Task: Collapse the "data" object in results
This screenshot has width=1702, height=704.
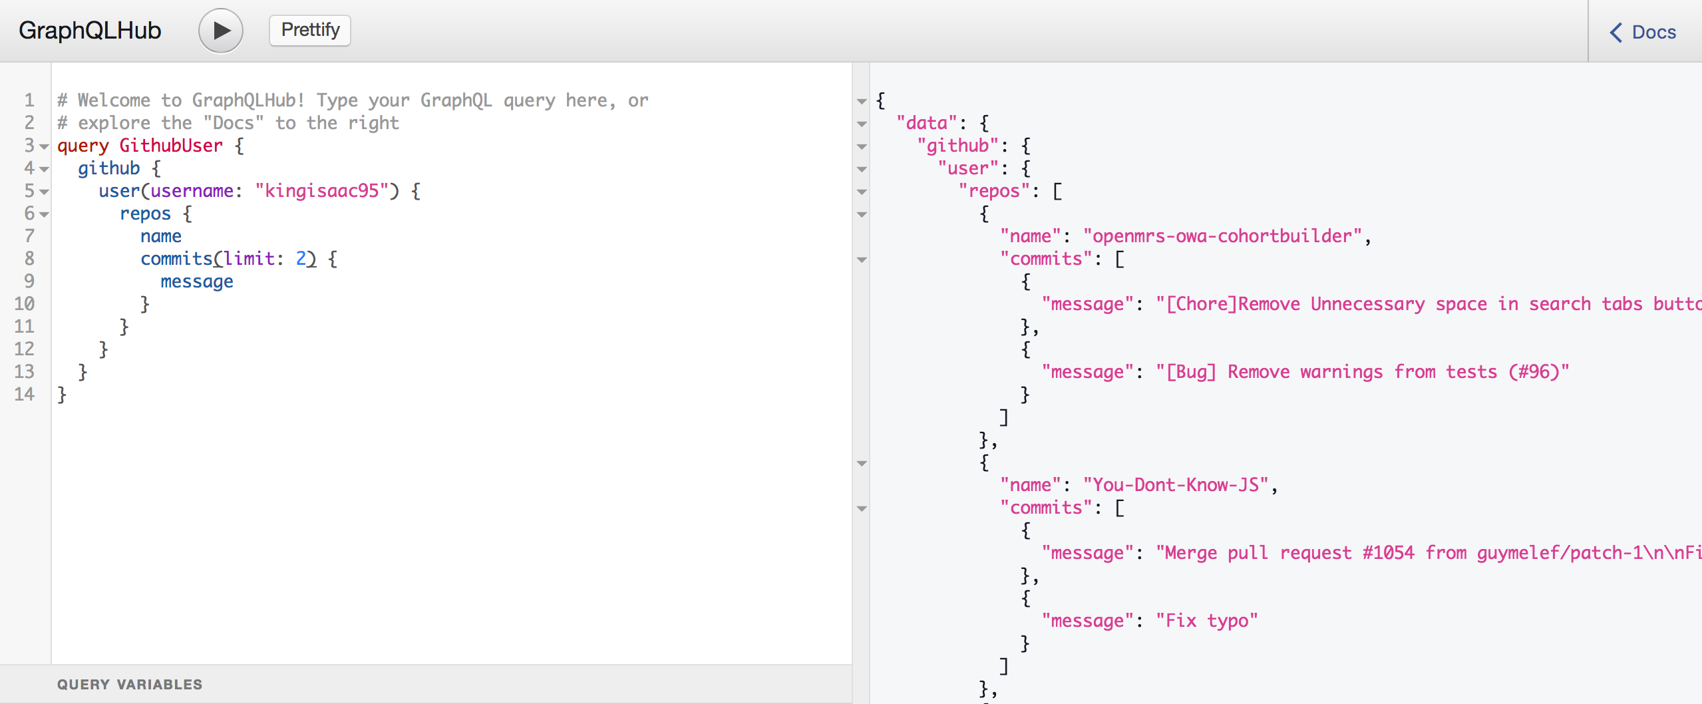Action: point(862,124)
